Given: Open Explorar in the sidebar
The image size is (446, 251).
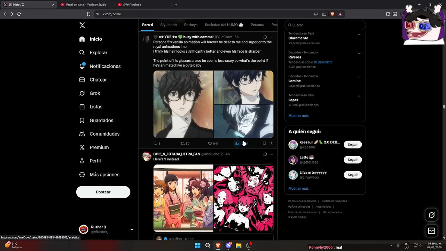Looking at the screenshot, I should (93, 53).
